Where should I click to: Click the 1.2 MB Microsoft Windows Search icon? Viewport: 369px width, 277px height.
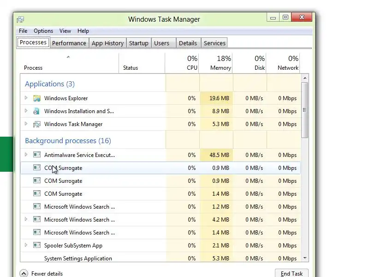[37, 206]
